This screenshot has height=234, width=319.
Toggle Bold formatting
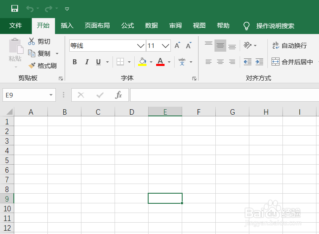point(75,62)
